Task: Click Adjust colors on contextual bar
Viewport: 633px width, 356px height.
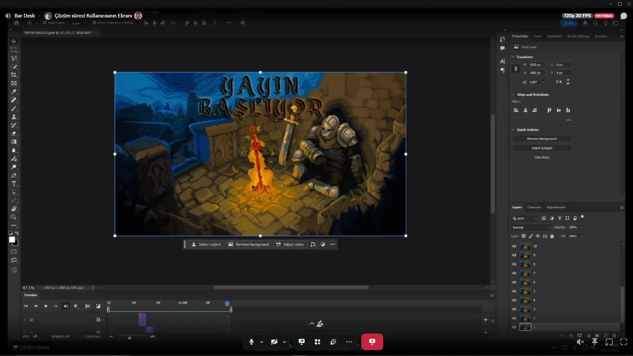Action: point(290,244)
